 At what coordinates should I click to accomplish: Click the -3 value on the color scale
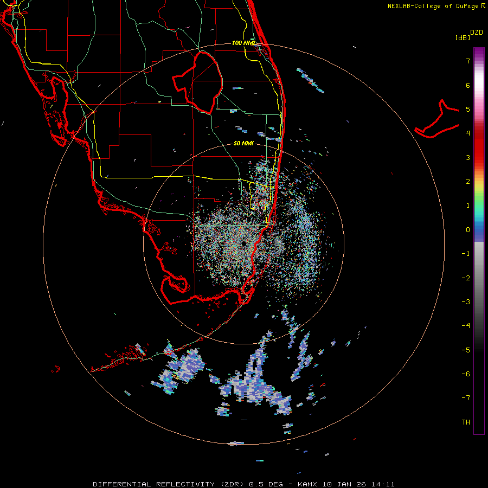466,302
